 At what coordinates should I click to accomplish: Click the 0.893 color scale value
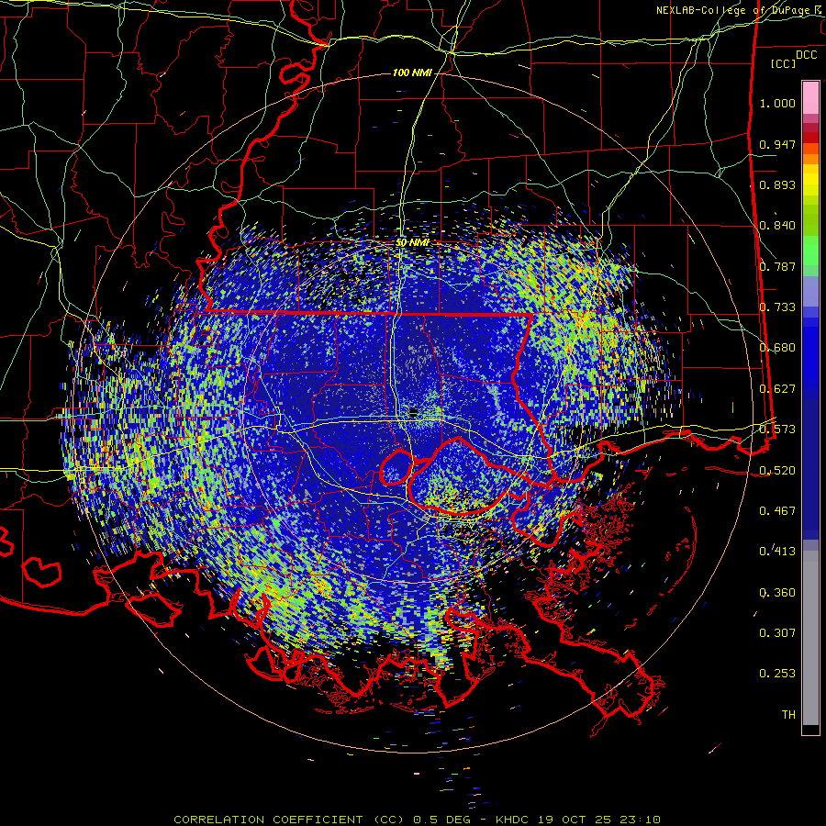tap(777, 184)
